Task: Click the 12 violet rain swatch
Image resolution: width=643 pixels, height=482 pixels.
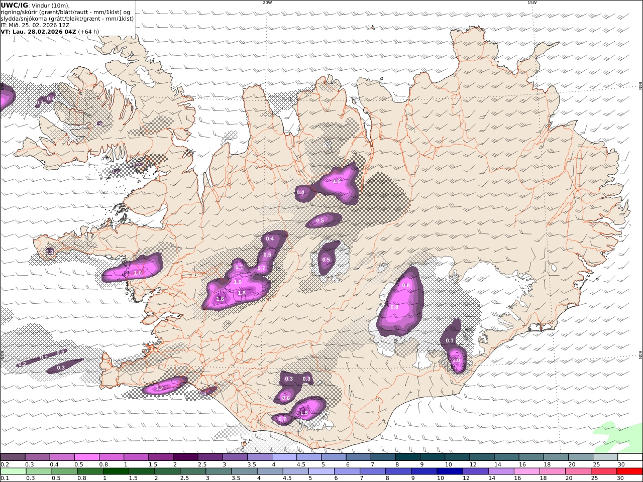Action: (x=475, y=471)
